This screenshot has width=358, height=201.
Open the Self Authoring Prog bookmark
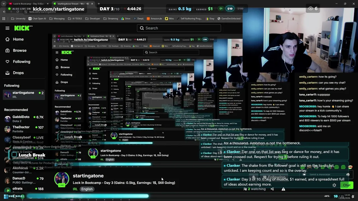189,19
